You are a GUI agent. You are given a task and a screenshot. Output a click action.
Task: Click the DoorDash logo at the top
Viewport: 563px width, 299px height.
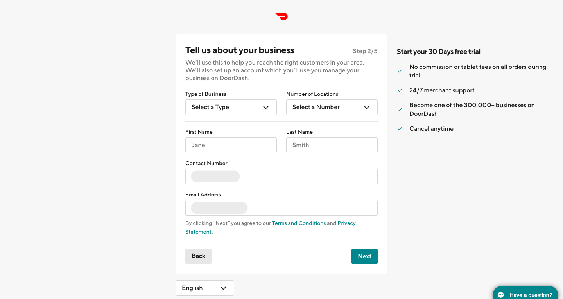(281, 16)
